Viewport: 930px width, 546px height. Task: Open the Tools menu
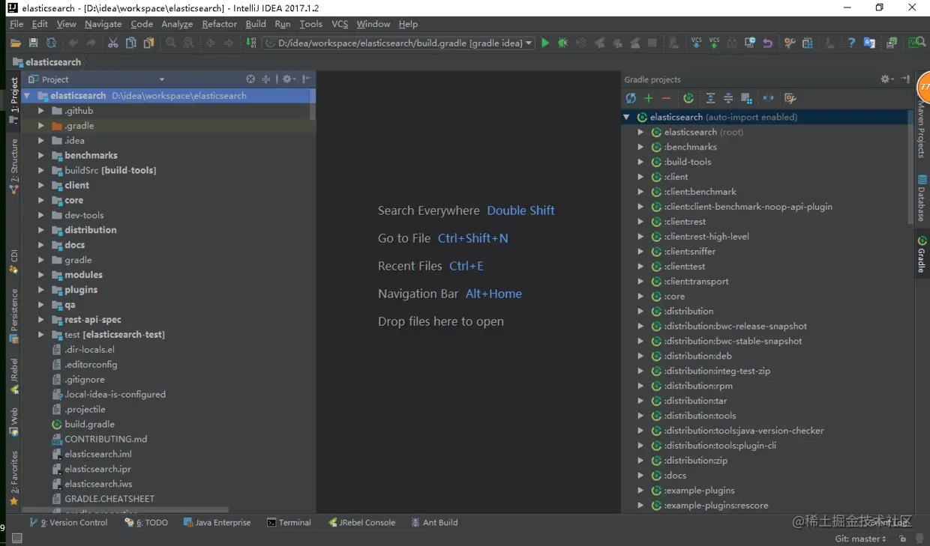point(310,24)
